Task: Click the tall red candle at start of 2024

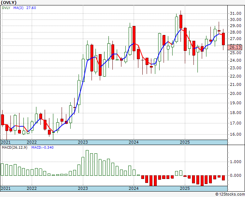Action: [x=134, y=39]
